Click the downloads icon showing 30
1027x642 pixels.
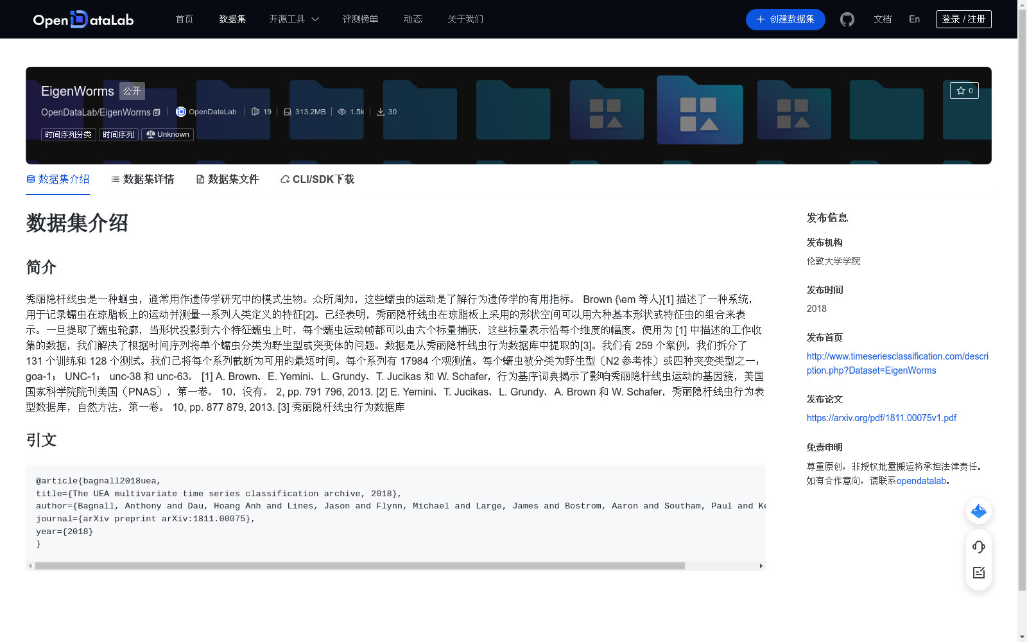pyautogui.click(x=381, y=112)
